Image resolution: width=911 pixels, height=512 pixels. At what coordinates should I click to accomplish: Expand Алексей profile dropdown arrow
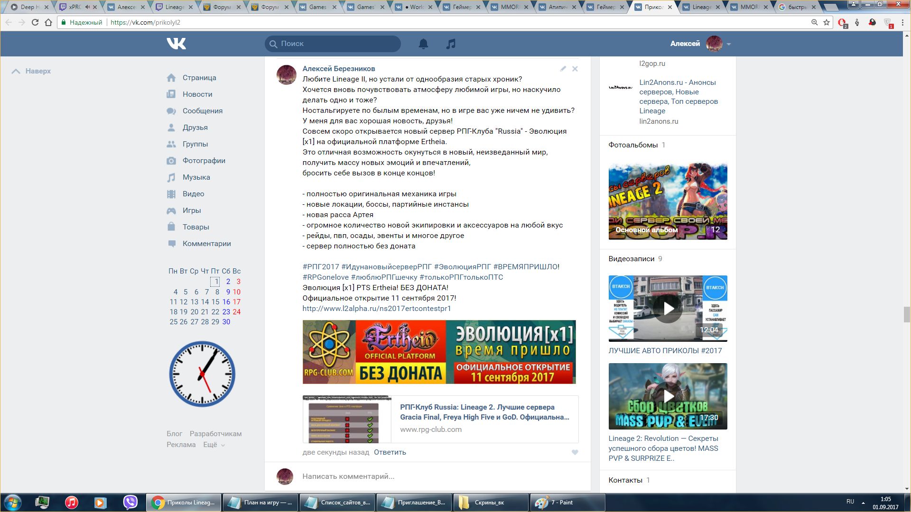[728, 44]
